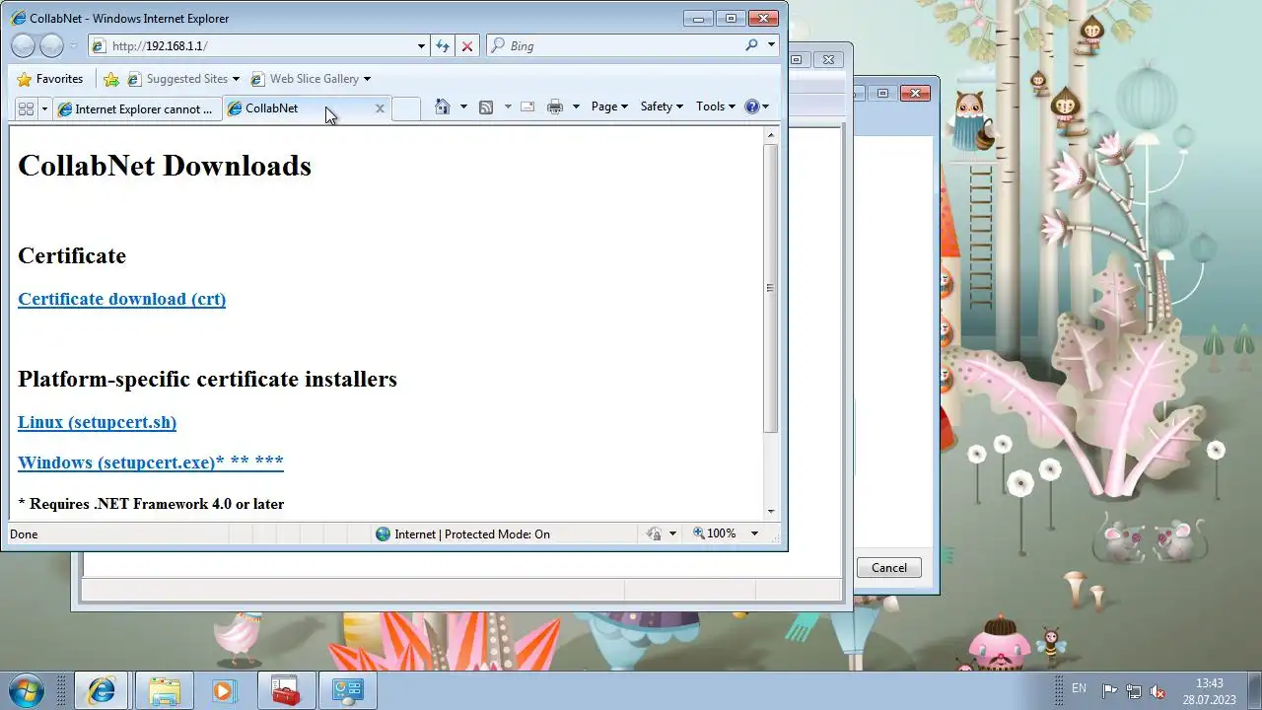Click the Action Center flag tray icon
The image size is (1262, 710).
coord(1109,691)
